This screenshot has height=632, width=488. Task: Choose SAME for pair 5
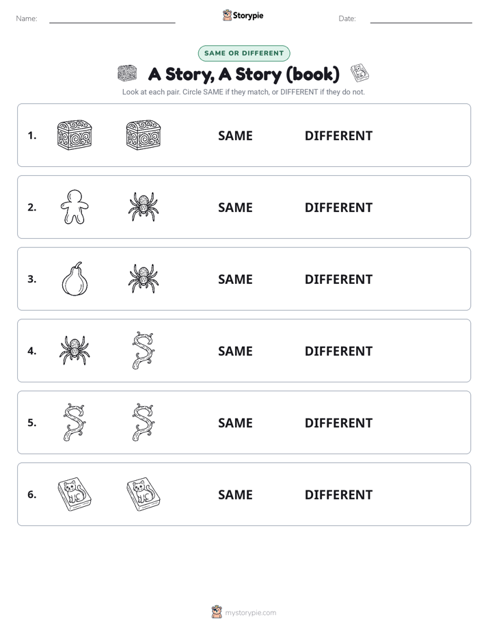point(235,423)
